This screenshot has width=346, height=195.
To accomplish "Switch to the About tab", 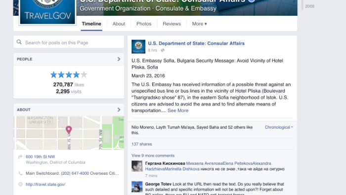I will point(119,24).
